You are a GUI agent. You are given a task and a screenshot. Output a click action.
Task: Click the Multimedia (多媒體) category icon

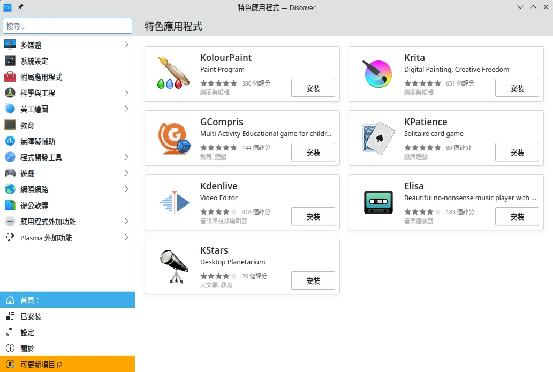[10, 45]
